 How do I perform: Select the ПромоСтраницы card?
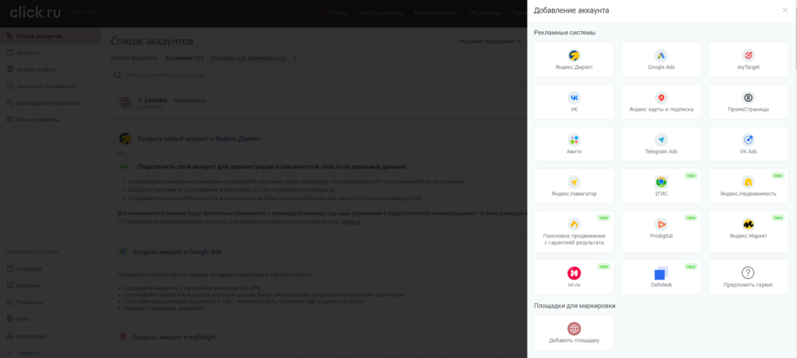748,102
